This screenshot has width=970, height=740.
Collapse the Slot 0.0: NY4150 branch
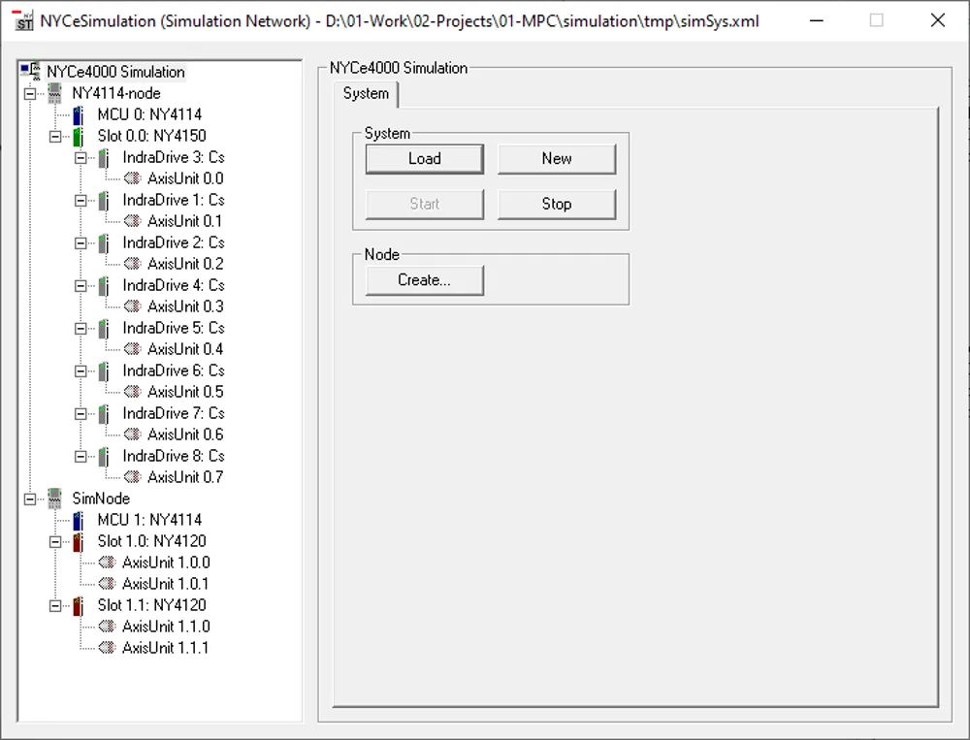[55, 136]
